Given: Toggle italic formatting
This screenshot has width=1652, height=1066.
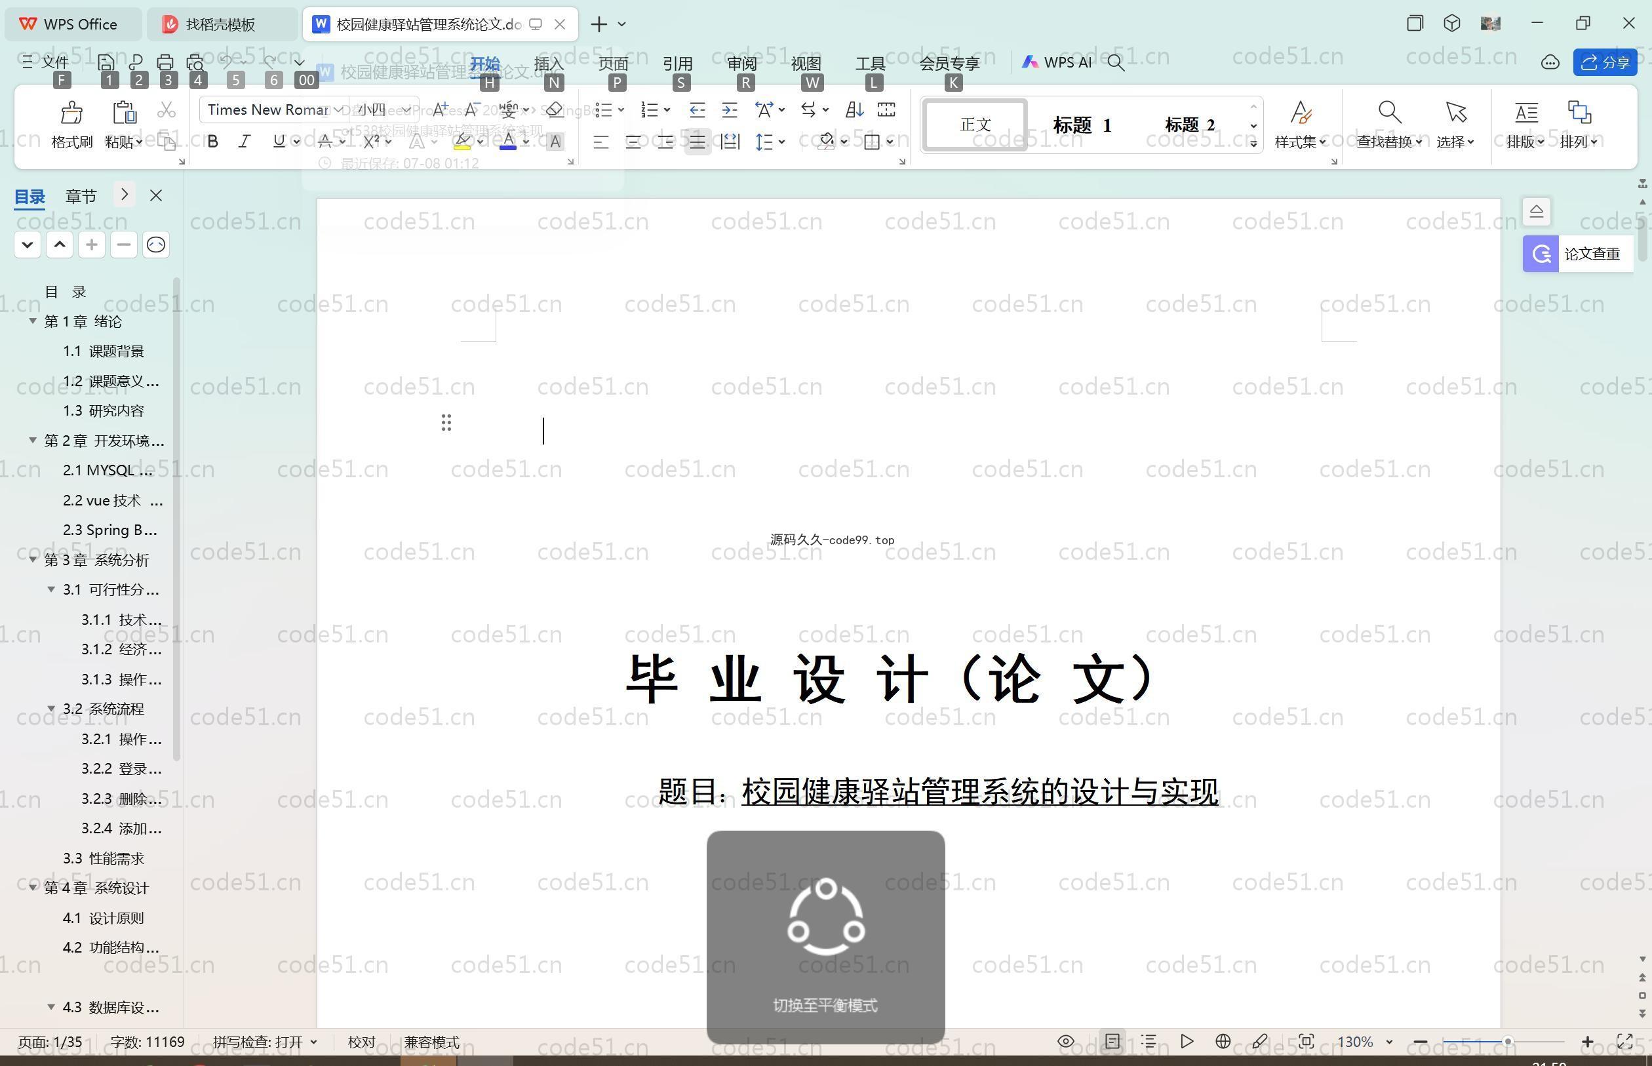Looking at the screenshot, I should pos(245,141).
